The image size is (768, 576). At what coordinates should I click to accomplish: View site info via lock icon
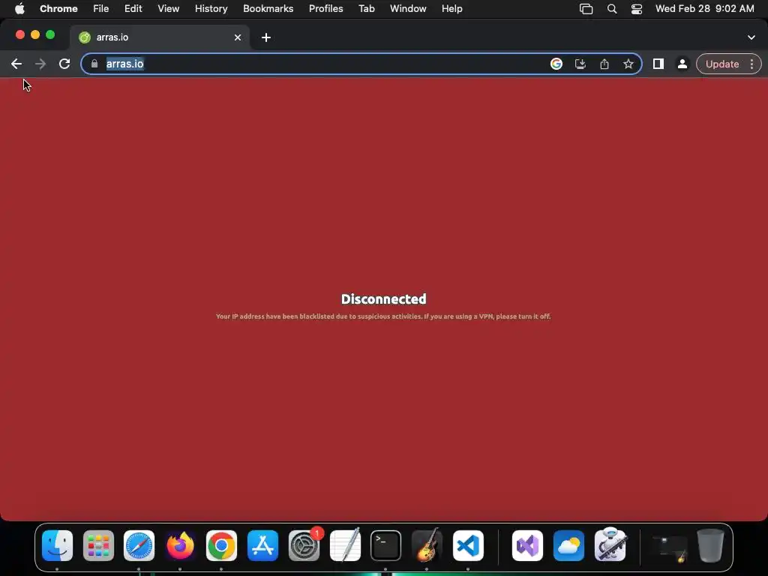pyautogui.click(x=94, y=64)
